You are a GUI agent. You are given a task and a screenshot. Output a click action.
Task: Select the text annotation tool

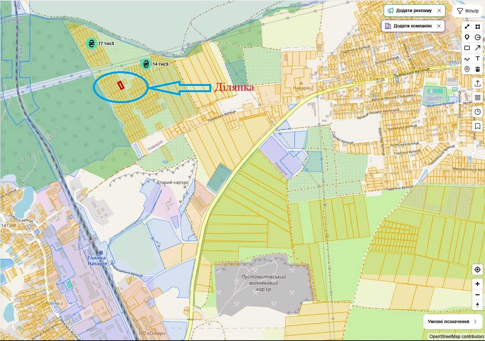(478, 58)
